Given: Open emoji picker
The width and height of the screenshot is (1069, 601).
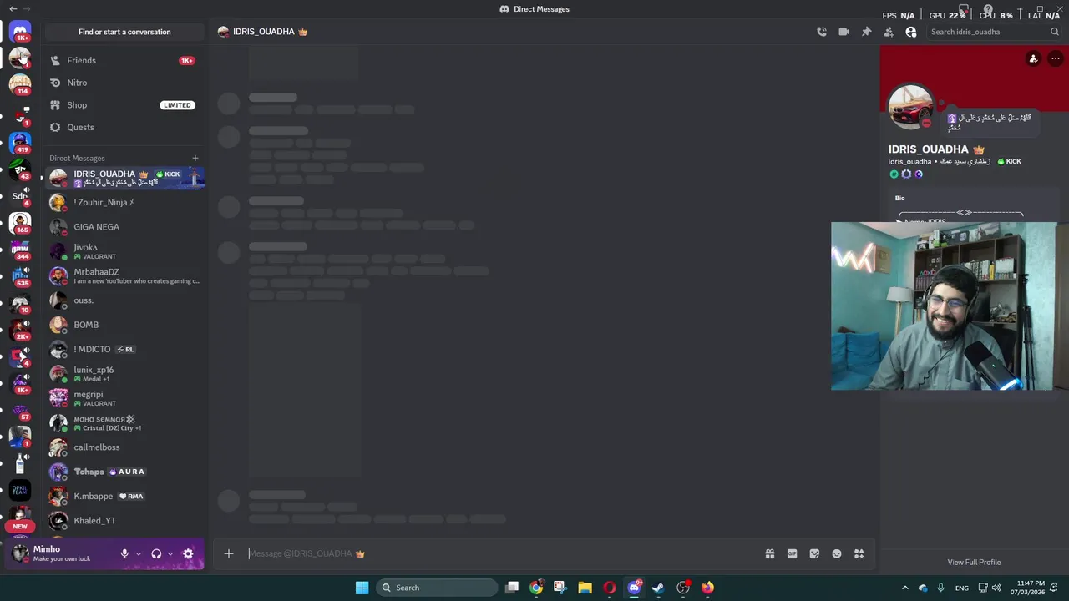Looking at the screenshot, I should pos(837,553).
